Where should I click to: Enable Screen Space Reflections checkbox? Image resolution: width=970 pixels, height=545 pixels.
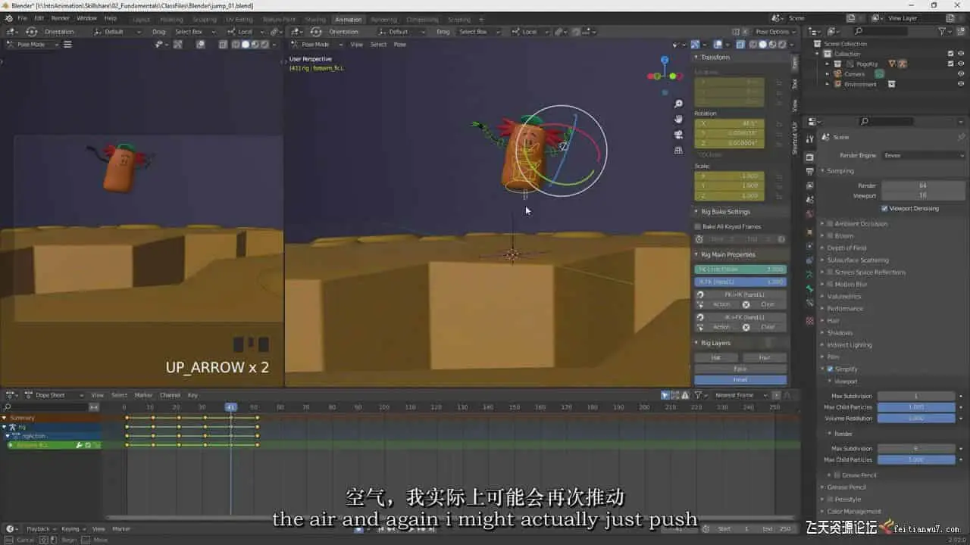click(x=830, y=272)
